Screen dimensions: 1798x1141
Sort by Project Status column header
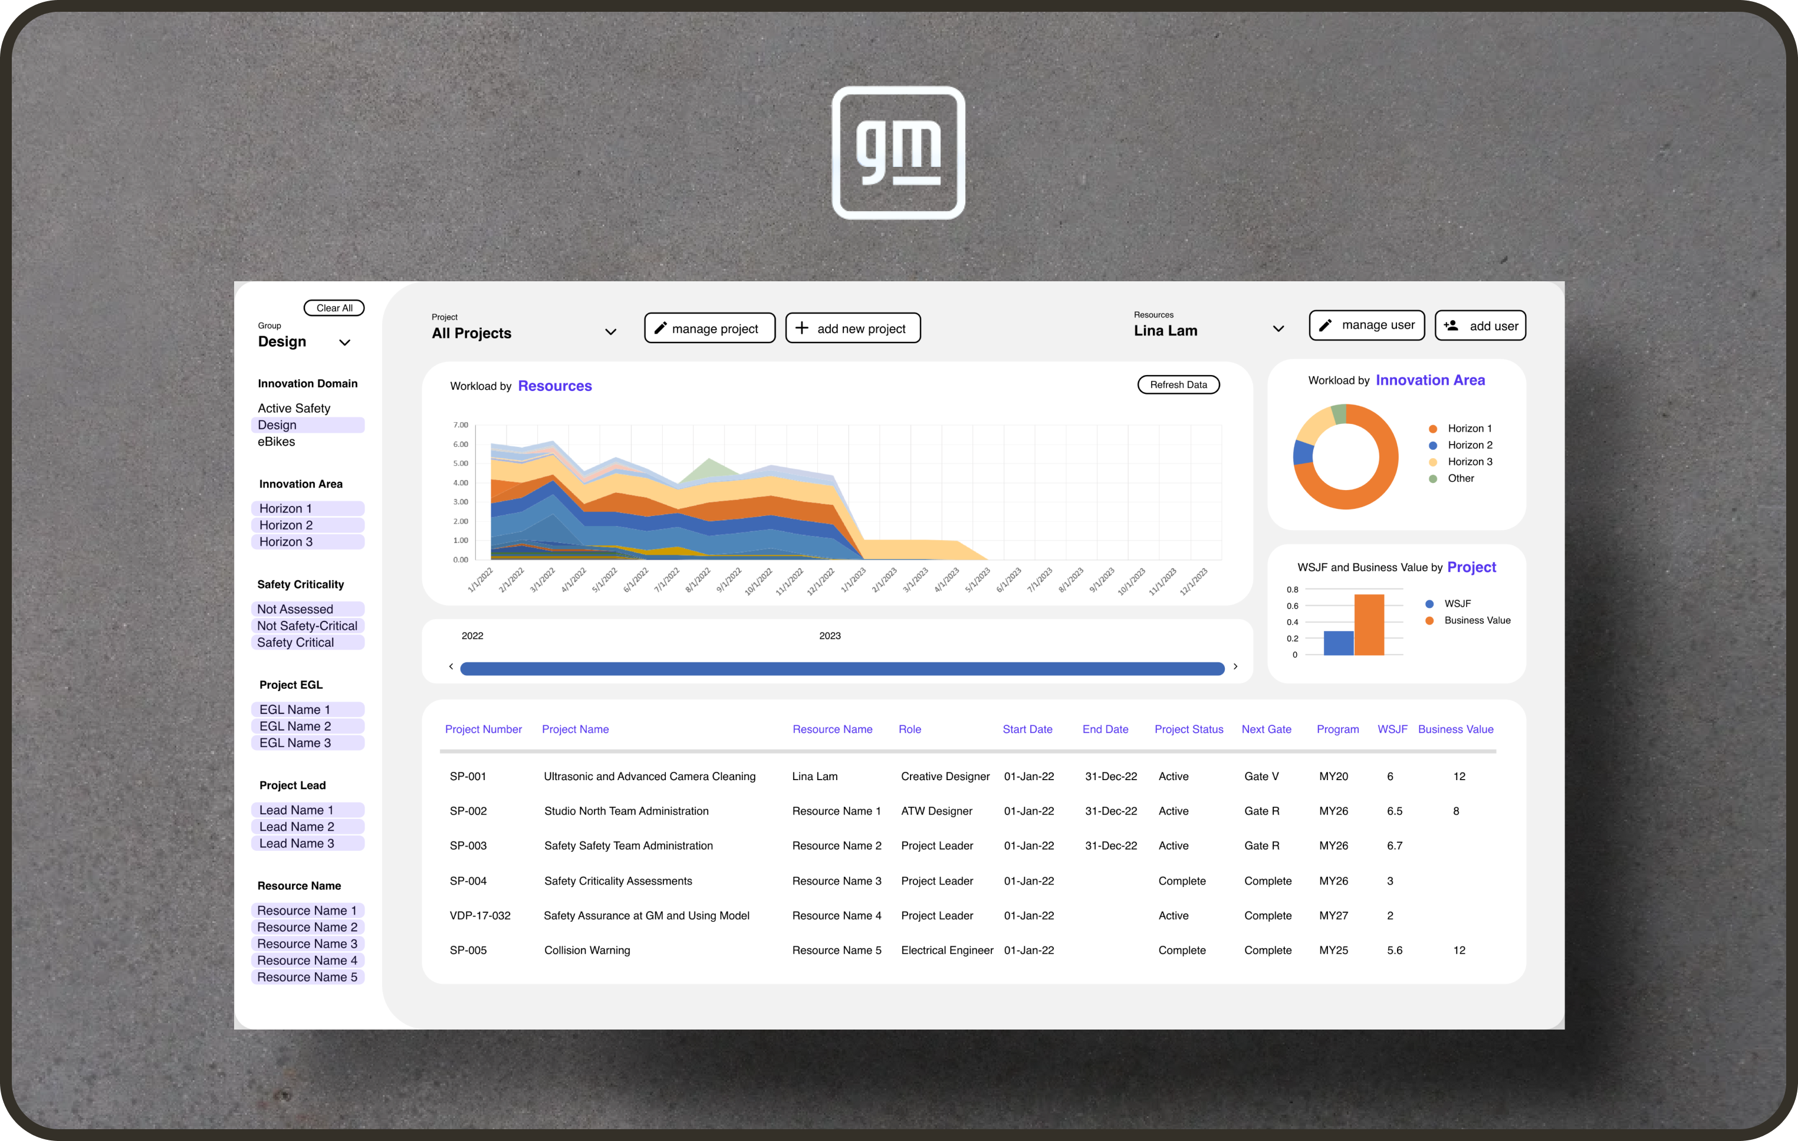1189,729
